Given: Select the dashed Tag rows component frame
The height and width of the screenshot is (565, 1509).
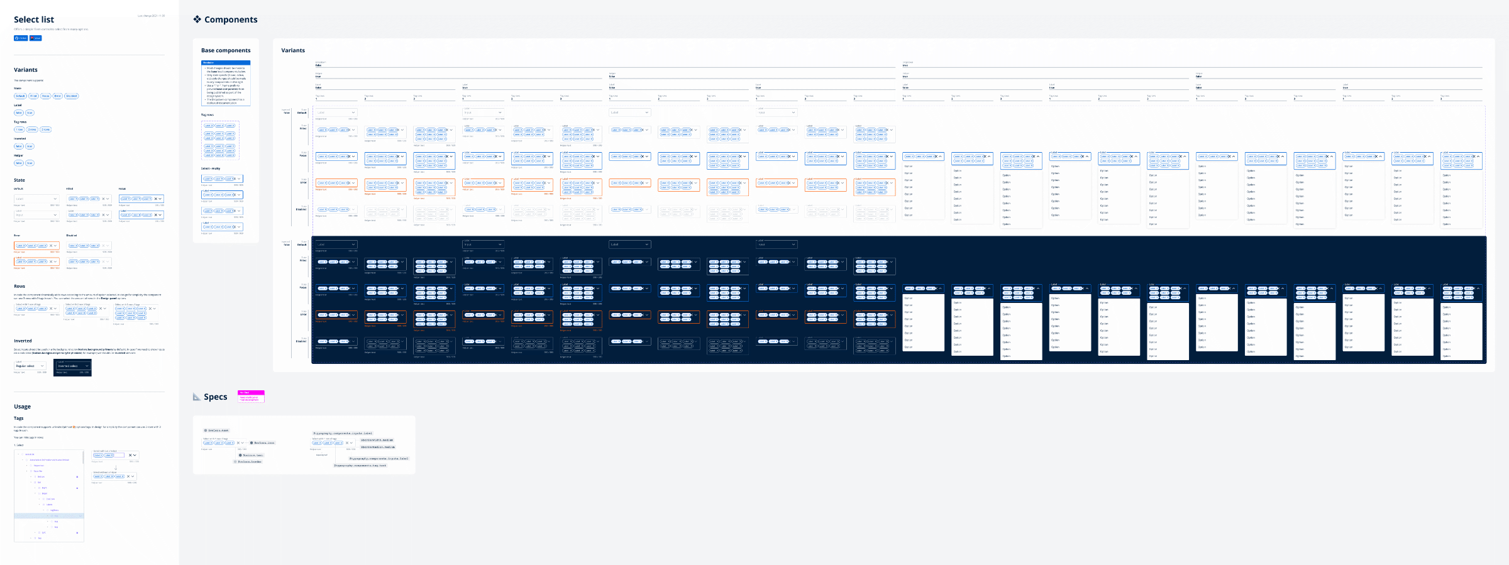Looking at the screenshot, I should pos(220,140).
